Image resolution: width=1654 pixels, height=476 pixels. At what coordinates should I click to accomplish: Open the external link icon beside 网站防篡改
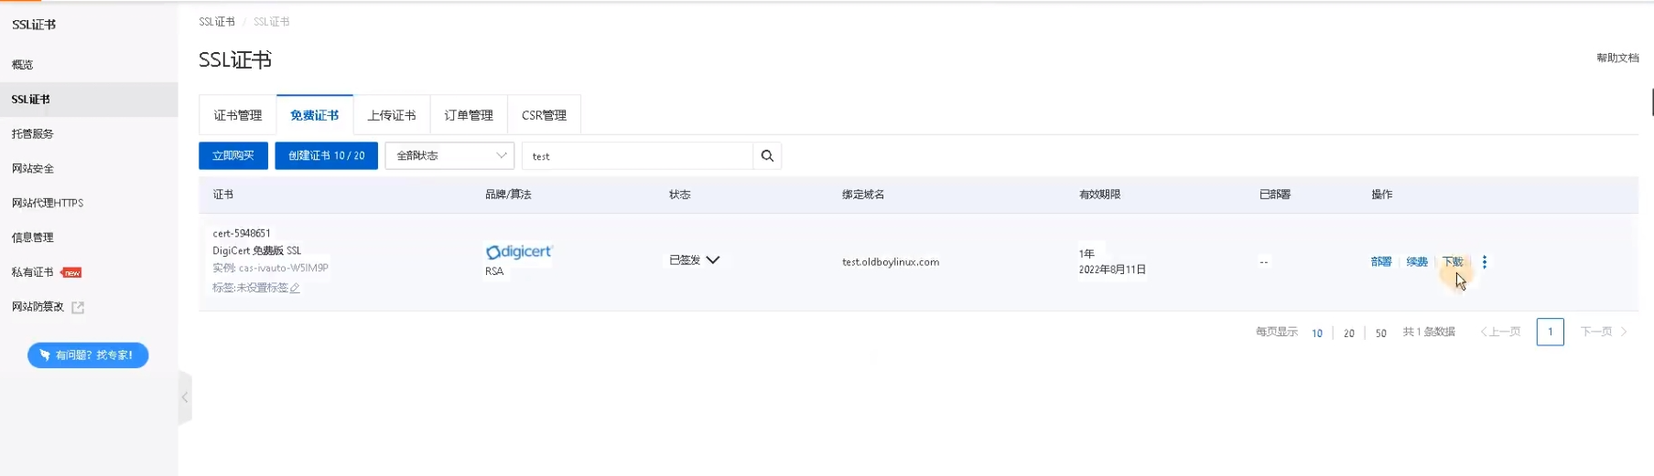coord(78,308)
